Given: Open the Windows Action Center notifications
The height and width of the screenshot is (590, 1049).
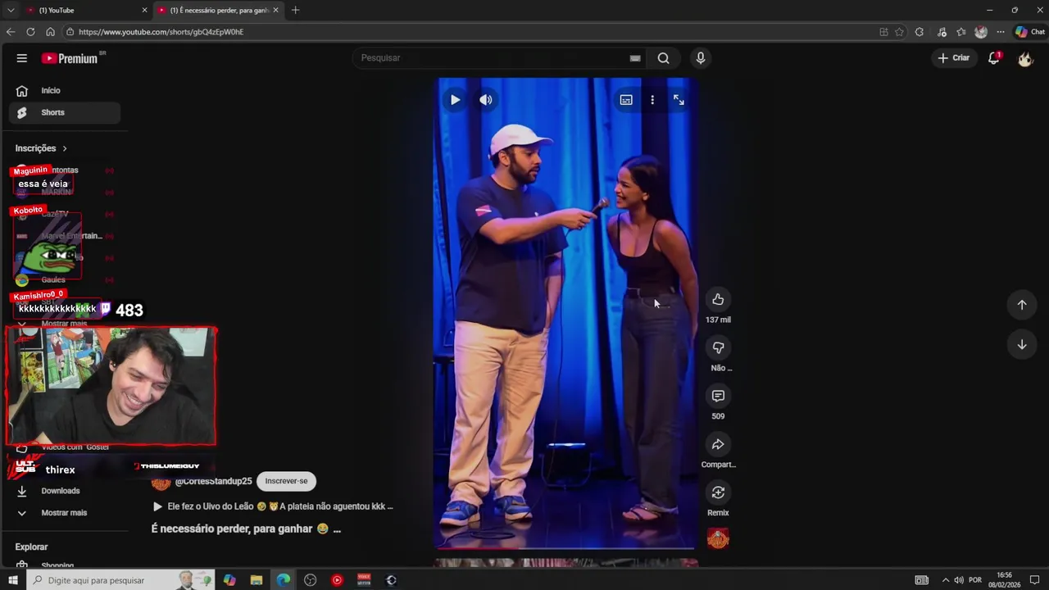Looking at the screenshot, I should coord(1034,580).
